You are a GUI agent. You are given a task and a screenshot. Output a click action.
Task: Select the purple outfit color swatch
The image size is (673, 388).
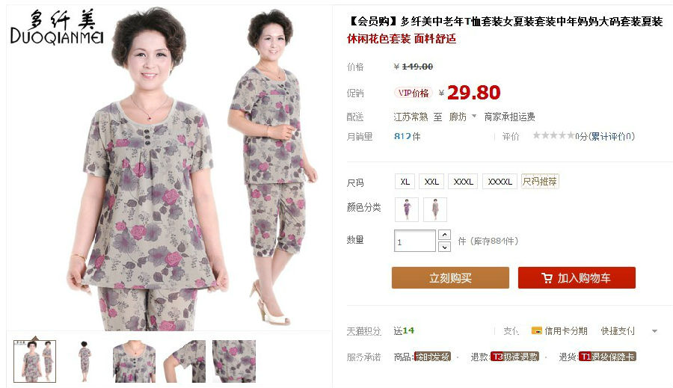click(407, 209)
